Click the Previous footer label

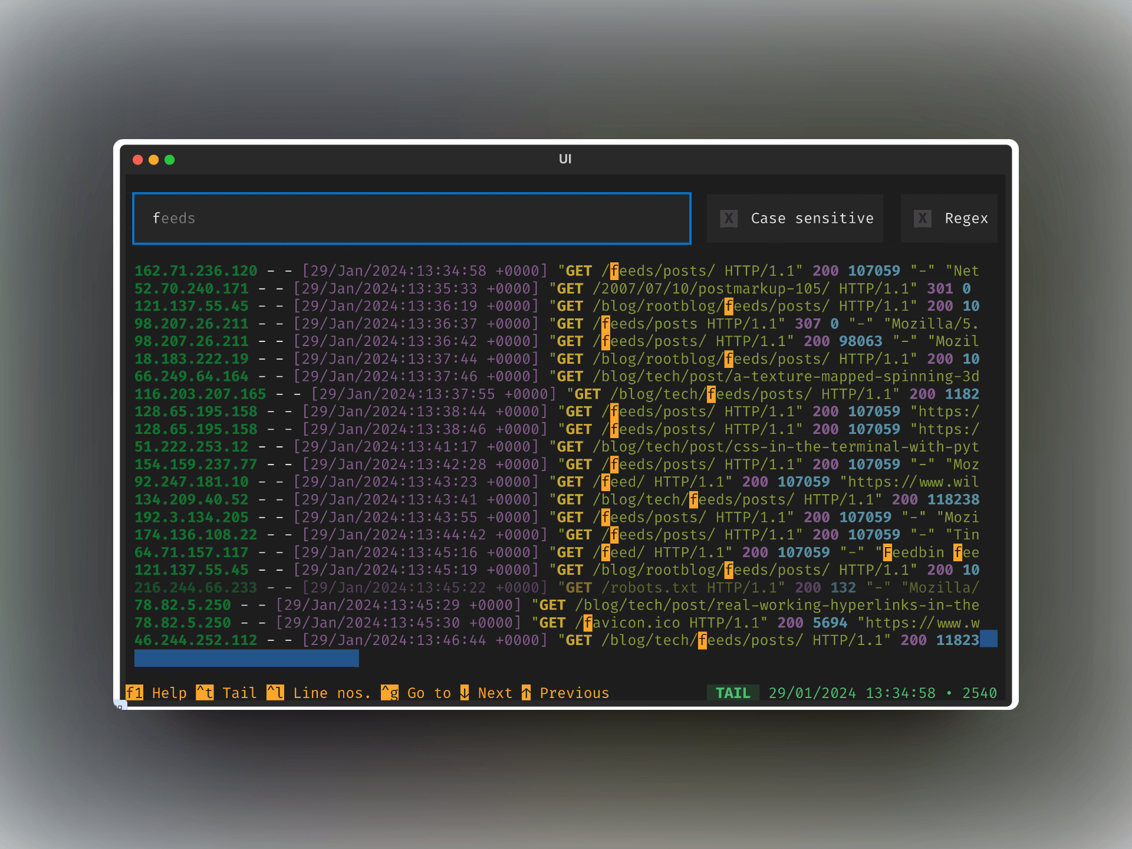click(574, 693)
